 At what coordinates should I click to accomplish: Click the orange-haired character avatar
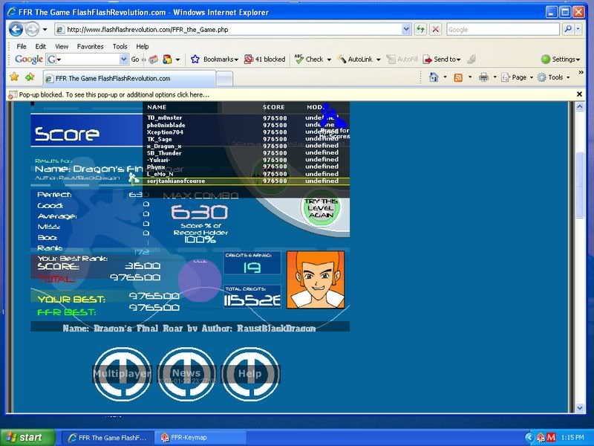(316, 279)
